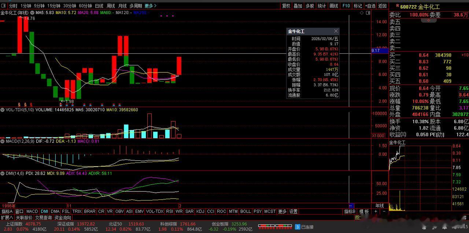Switch indicator to MCST

[270, 211]
